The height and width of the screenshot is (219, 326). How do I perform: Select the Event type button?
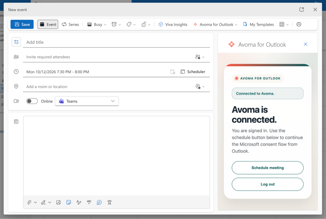point(48,24)
